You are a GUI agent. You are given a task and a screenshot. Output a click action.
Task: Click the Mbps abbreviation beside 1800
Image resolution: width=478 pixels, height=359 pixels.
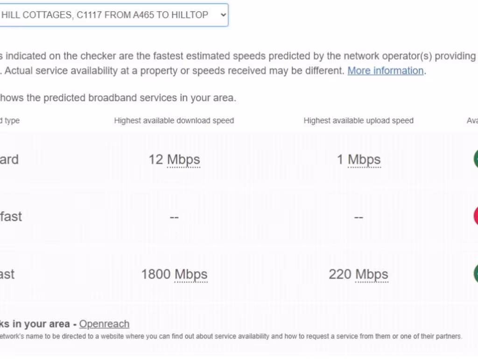click(x=191, y=274)
